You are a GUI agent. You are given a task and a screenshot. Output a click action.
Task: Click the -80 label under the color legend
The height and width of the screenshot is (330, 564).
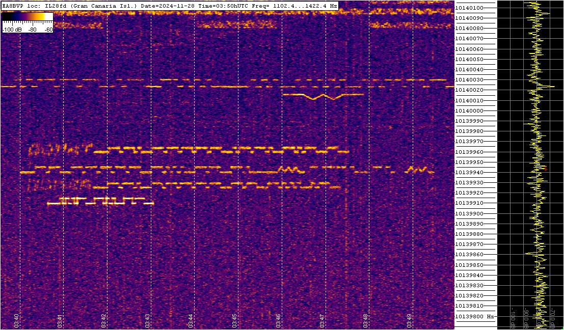tap(33, 30)
